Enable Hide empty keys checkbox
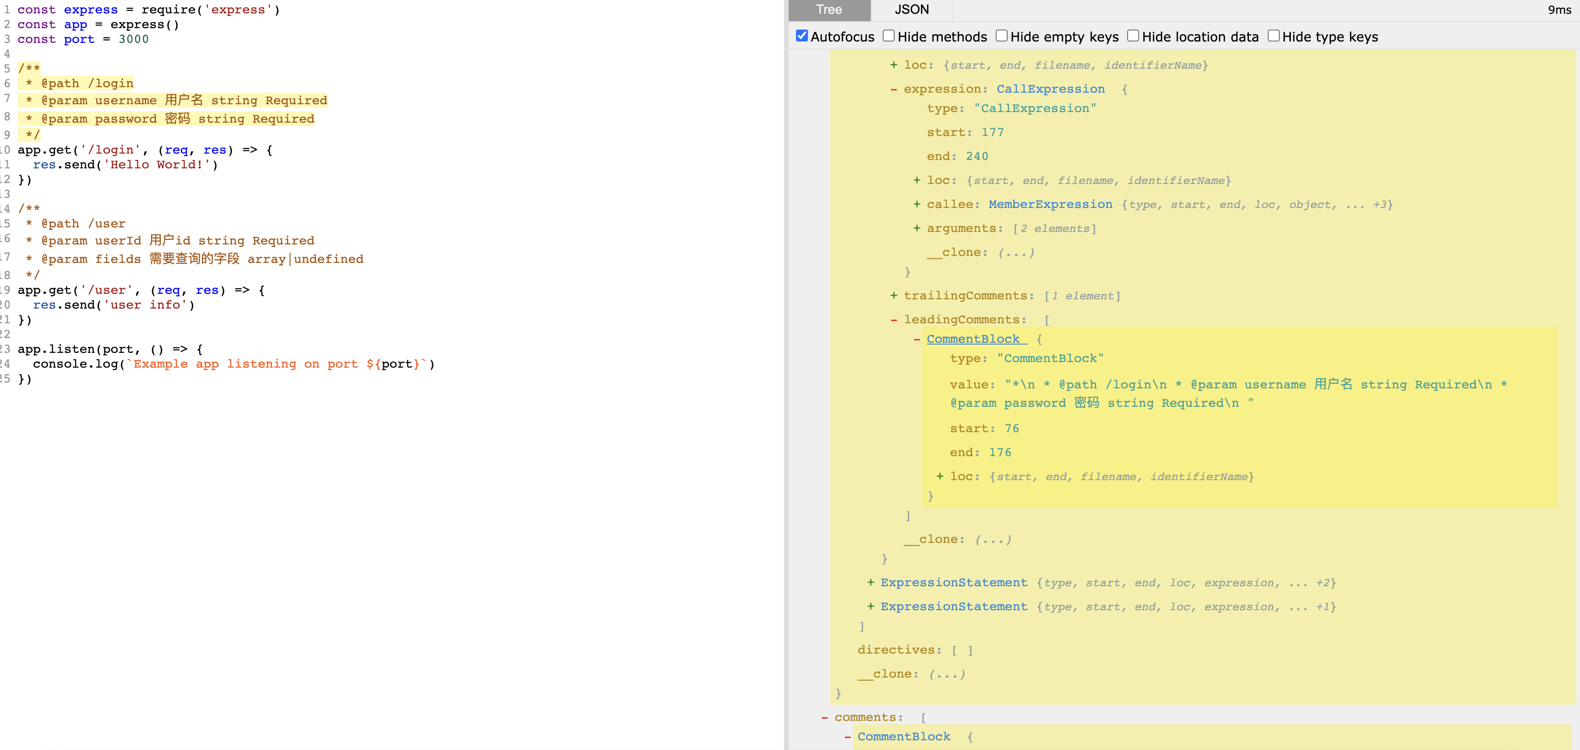 (1001, 36)
